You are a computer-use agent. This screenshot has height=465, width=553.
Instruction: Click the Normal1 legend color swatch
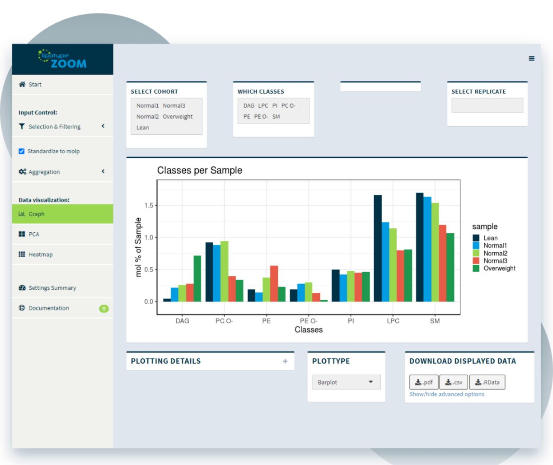click(476, 245)
